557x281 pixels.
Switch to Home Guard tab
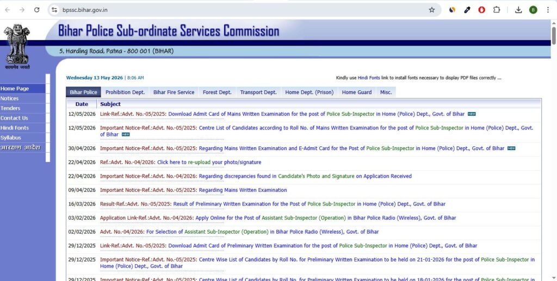pos(357,92)
